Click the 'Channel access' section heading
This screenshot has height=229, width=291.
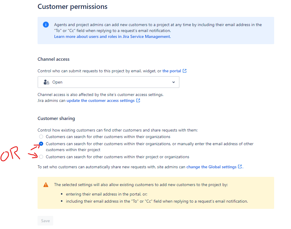click(x=54, y=59)
